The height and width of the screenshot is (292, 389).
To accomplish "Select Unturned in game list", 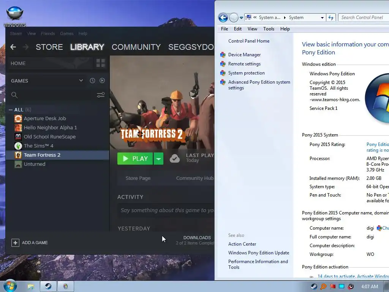I will (35, 164).
